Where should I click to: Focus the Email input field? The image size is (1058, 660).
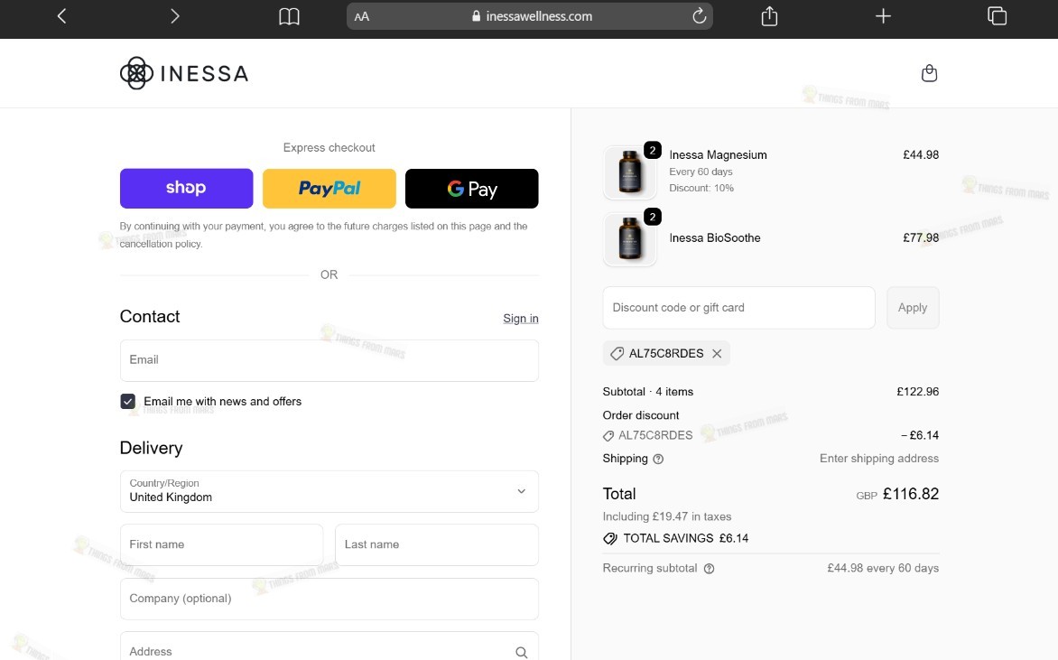(x=329, y=360)
